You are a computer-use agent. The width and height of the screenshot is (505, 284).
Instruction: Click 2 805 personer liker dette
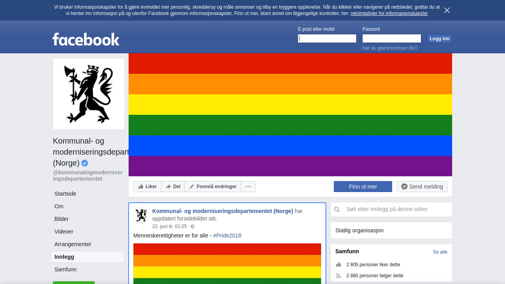pyautogui.click(x=373, y=265)
